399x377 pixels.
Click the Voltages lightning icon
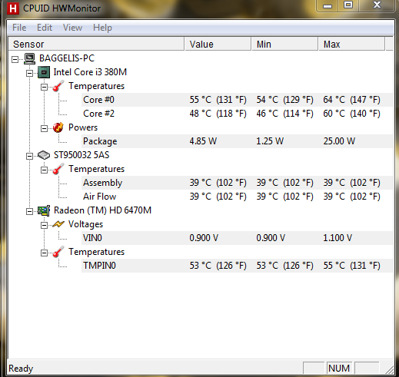(x=58, y=224)
